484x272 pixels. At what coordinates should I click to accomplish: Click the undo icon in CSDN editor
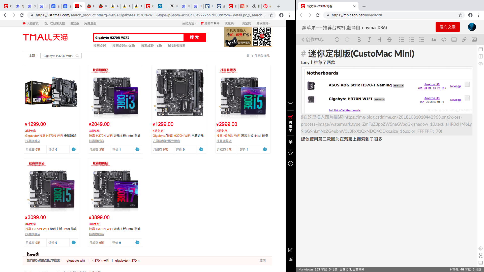tap(337, 40)
